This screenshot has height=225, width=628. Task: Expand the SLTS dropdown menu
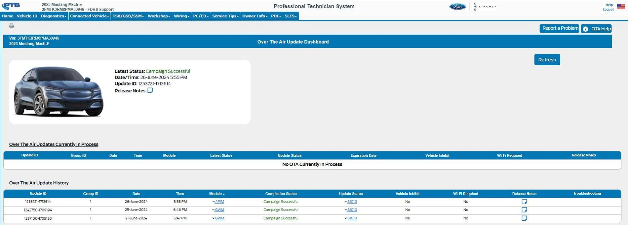291,16
